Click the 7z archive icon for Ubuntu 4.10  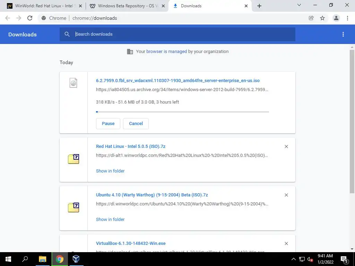pos(73,207)
